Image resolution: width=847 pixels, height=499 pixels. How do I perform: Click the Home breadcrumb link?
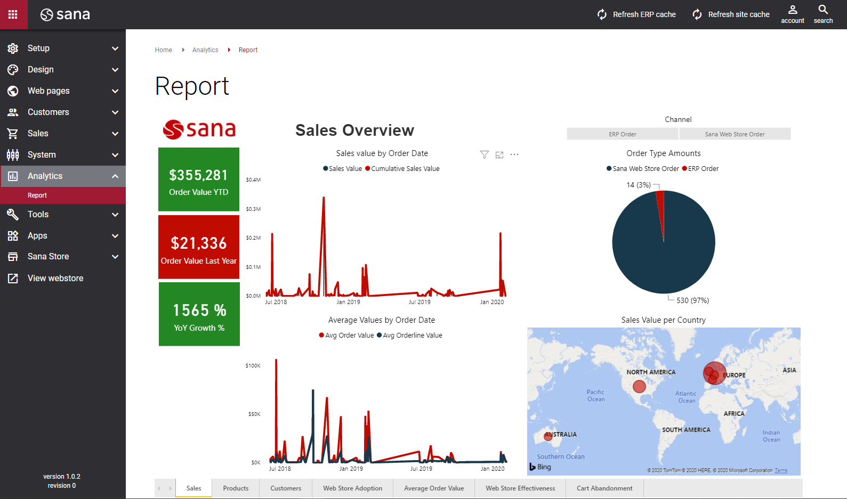(164, 50)
